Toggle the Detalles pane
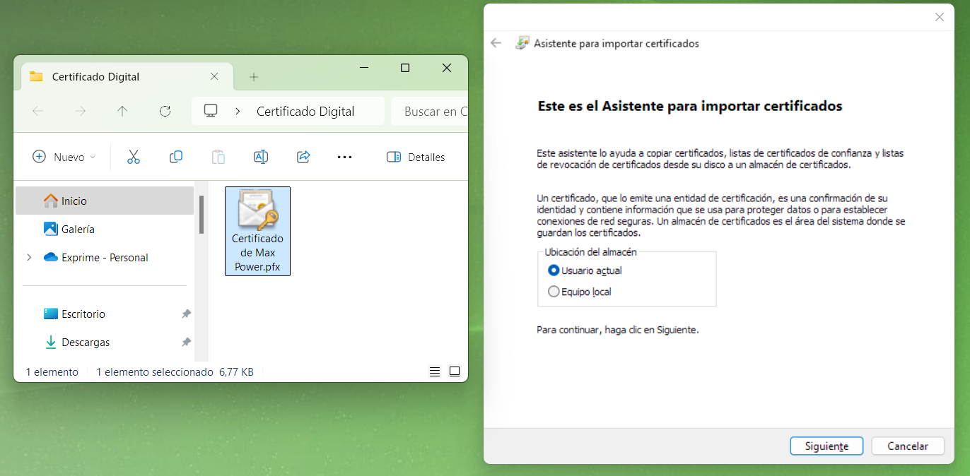Viewport: 970px width, 476px height. 416,157
